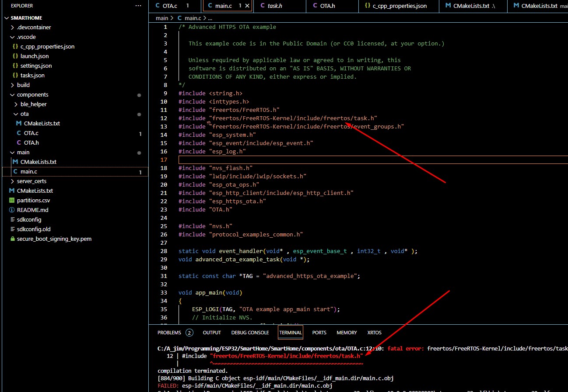Click the '#include "OTA.h"' line
The image size is (568, 392).
click(206, 209)
